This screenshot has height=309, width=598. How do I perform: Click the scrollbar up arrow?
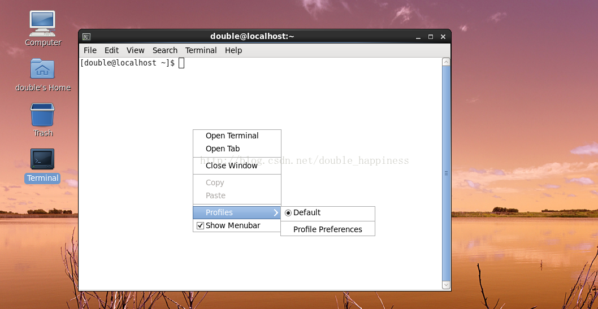click(446, 62)
